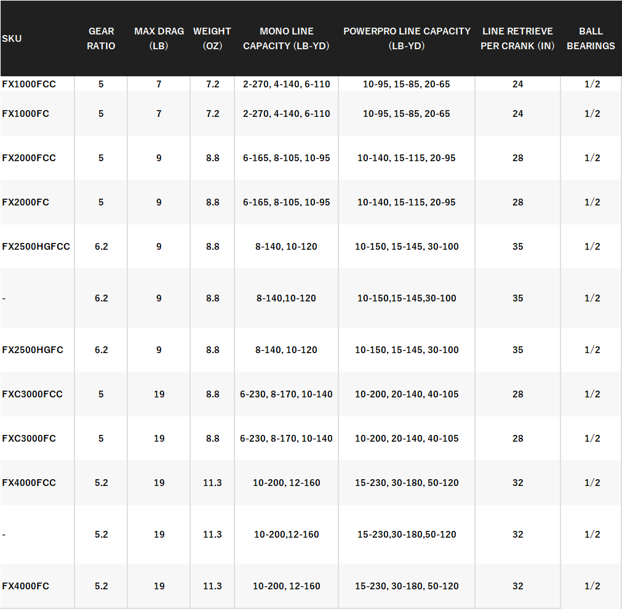
Task: Click mono capacity 6-230, 8-170, 10-140 in FXC3000FC row
Action: coord(287,439)
